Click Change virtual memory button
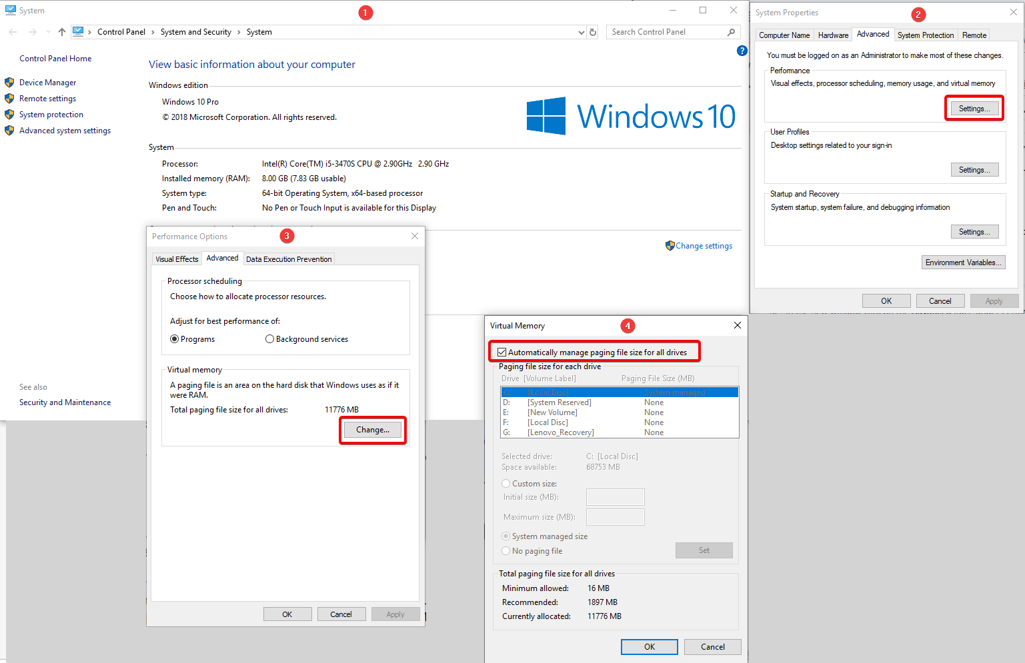Image resolution: width=1025 pixels, height=663 pixels. click(x=373, y=430)
